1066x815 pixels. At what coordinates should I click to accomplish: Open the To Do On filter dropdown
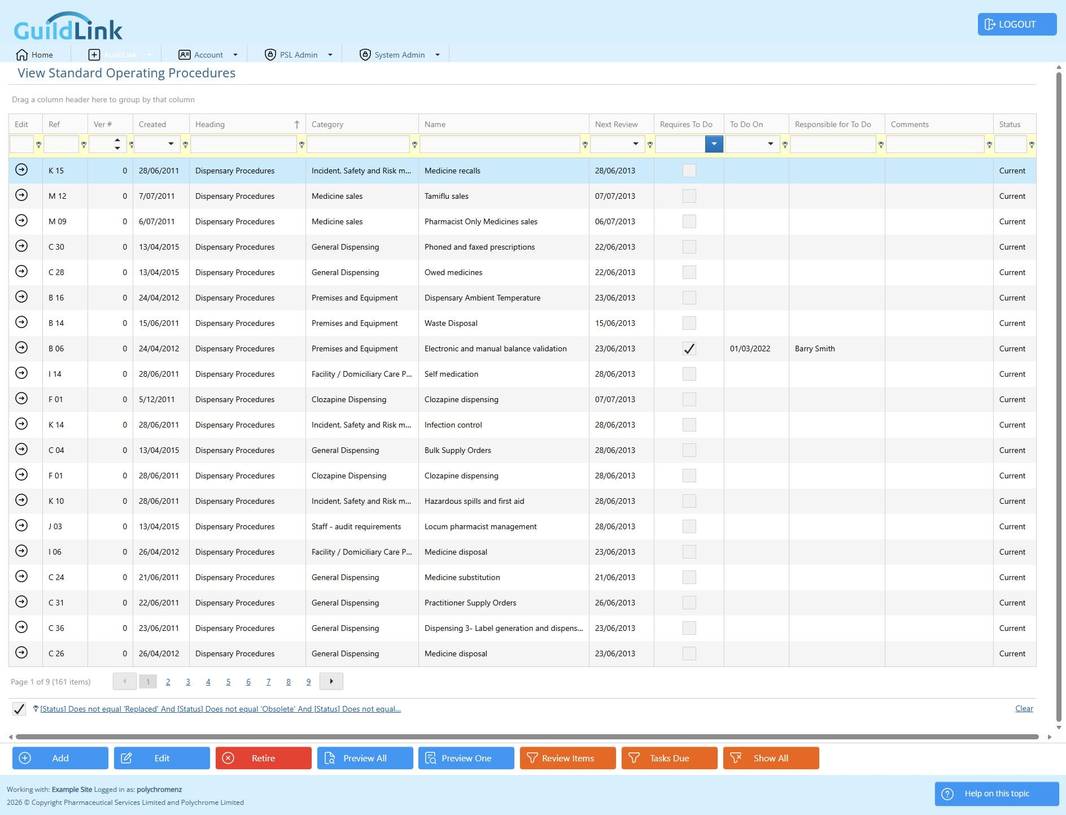[x=771, y=144]
